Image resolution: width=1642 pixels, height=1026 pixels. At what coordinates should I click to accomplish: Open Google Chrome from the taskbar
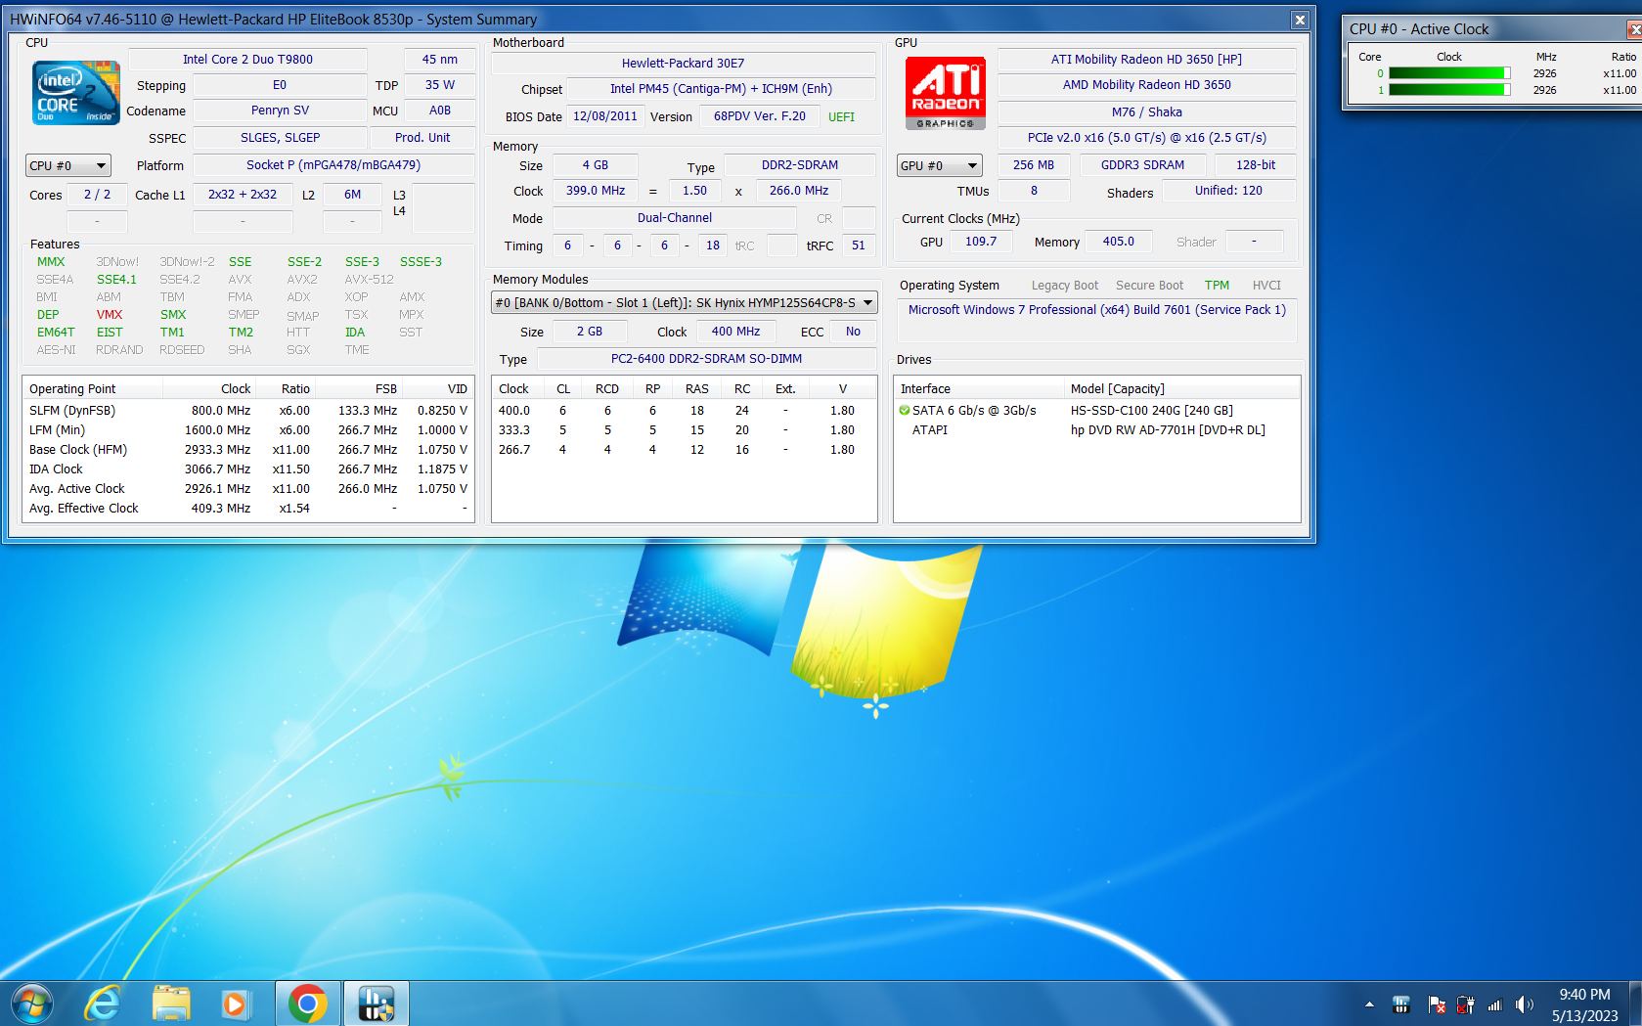click(307, 1004)
